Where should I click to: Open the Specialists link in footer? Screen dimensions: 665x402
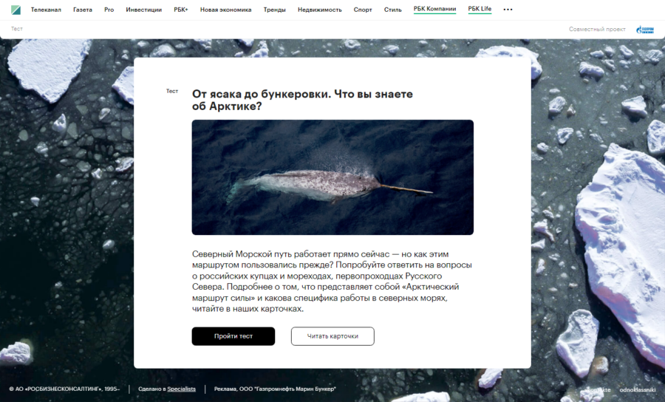coord(182,389)
